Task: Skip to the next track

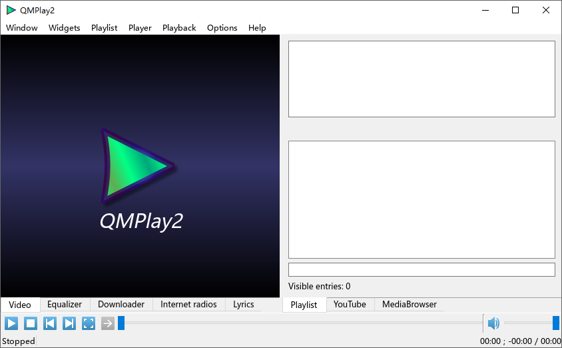Action: click(x=69, y=323)
